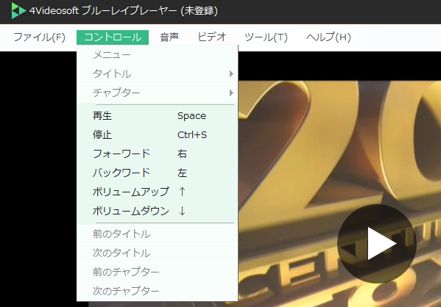Select フォーワード menu entry

pos(158,153)
